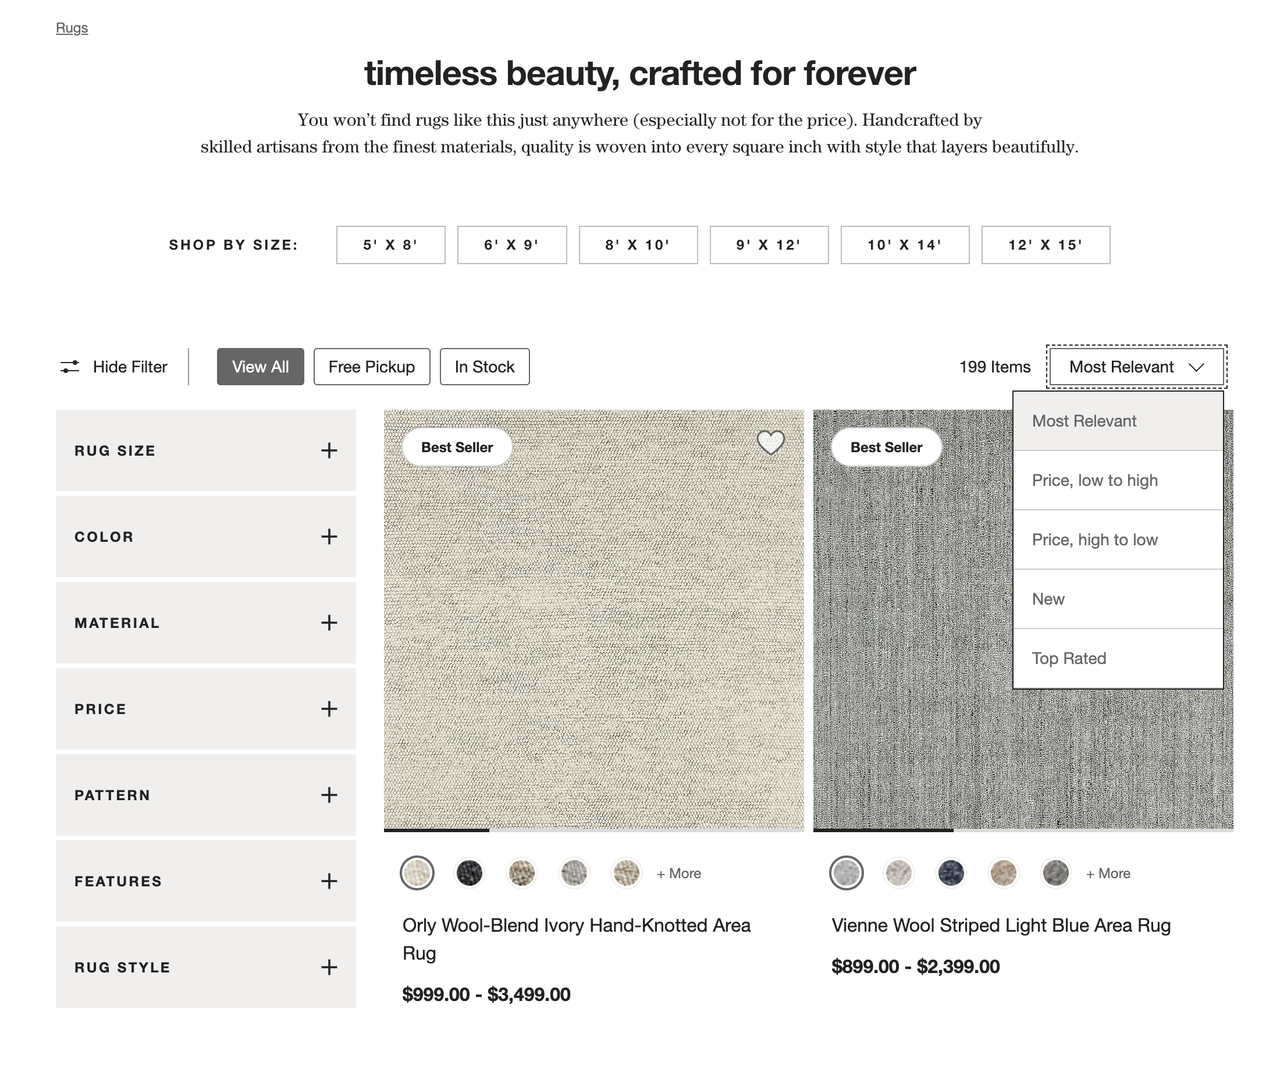Open the Most Relevant sort dropdown chevron

1197,367
